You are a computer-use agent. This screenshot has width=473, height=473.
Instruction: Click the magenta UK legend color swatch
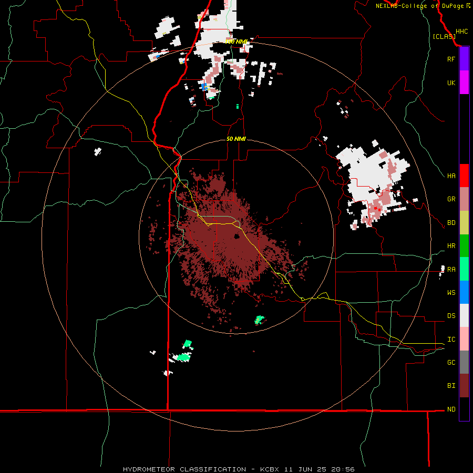point(464,83)
